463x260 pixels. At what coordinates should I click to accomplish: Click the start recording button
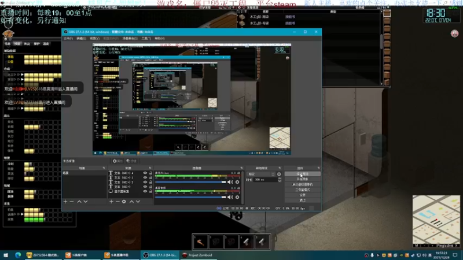[x=302, y=179]
